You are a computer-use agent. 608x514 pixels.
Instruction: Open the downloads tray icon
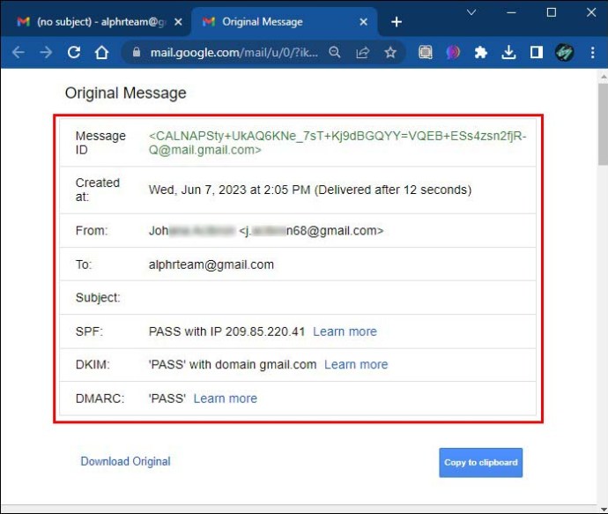click(x=508, y=52)
